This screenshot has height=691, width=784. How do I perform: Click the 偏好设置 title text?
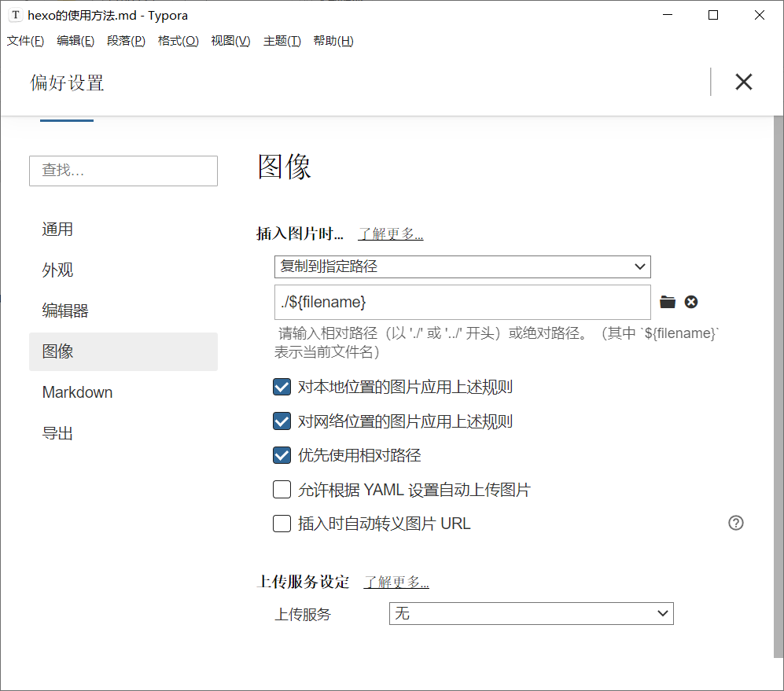pyautogui.click(x=67, y=83)
